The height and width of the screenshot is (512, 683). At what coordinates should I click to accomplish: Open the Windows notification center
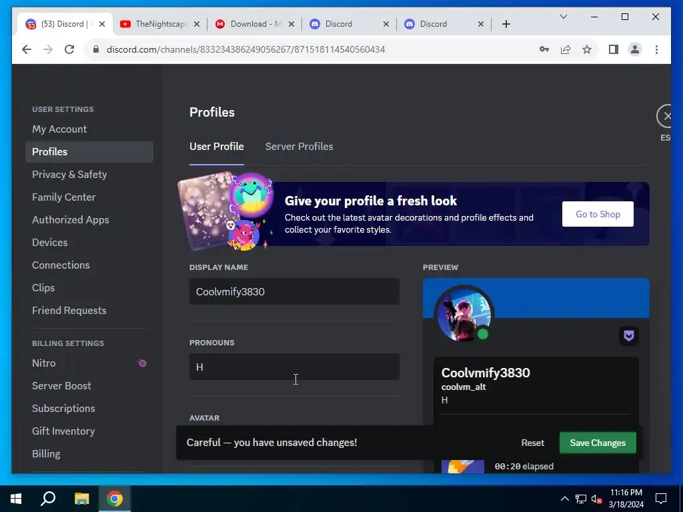661,499
